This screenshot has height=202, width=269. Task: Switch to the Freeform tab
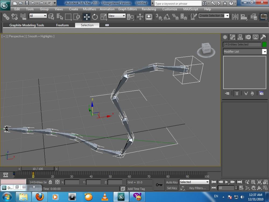pos(62,25)
